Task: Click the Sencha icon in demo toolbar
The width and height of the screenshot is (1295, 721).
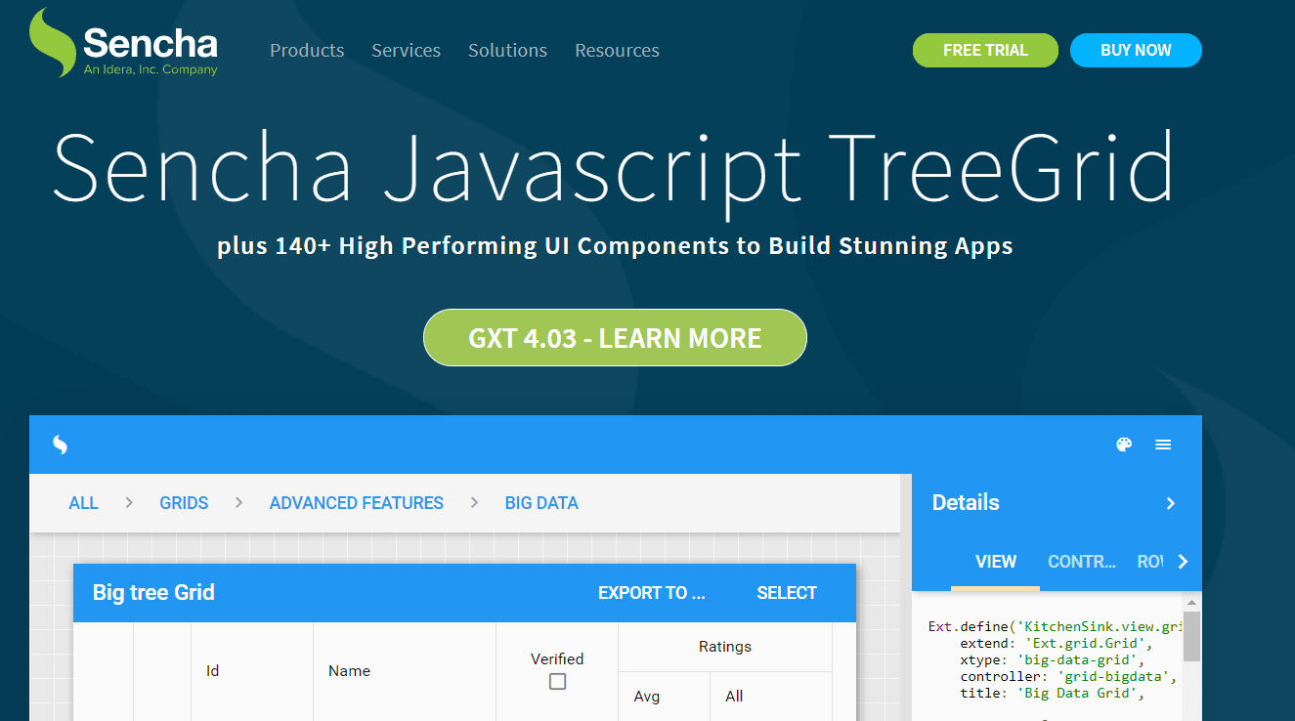Action: coord(60,445)
